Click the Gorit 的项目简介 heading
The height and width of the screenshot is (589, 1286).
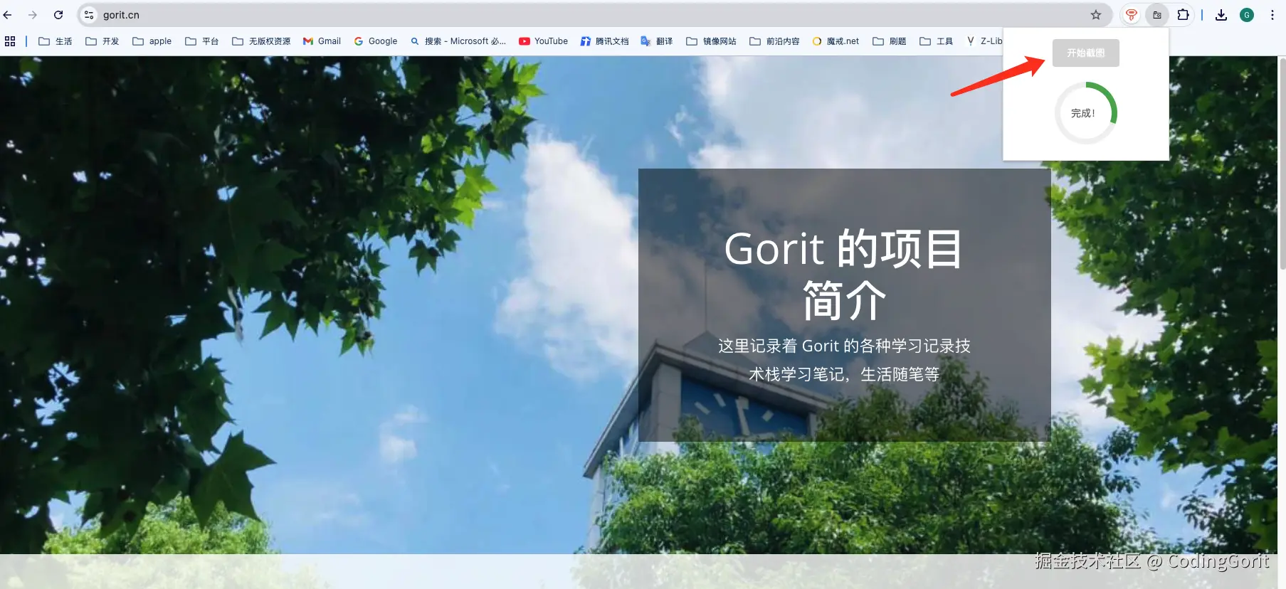[844, 275]
